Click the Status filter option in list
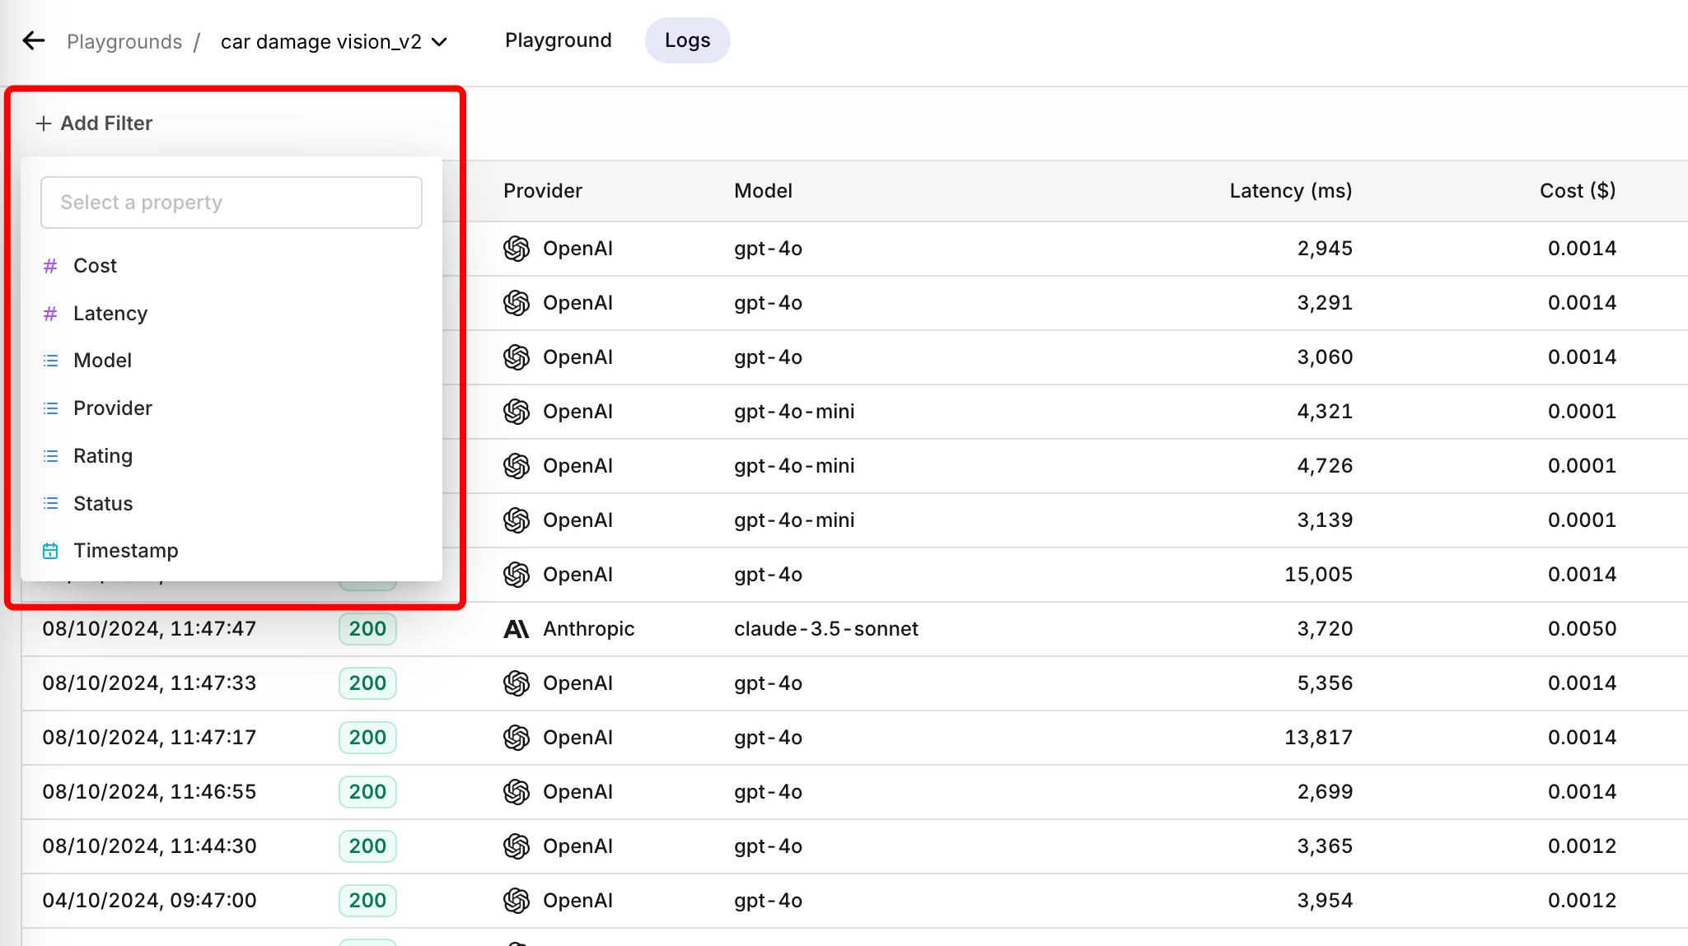Image resolution: width=1688 pixels, height=946 pixels. pos(103,502)
